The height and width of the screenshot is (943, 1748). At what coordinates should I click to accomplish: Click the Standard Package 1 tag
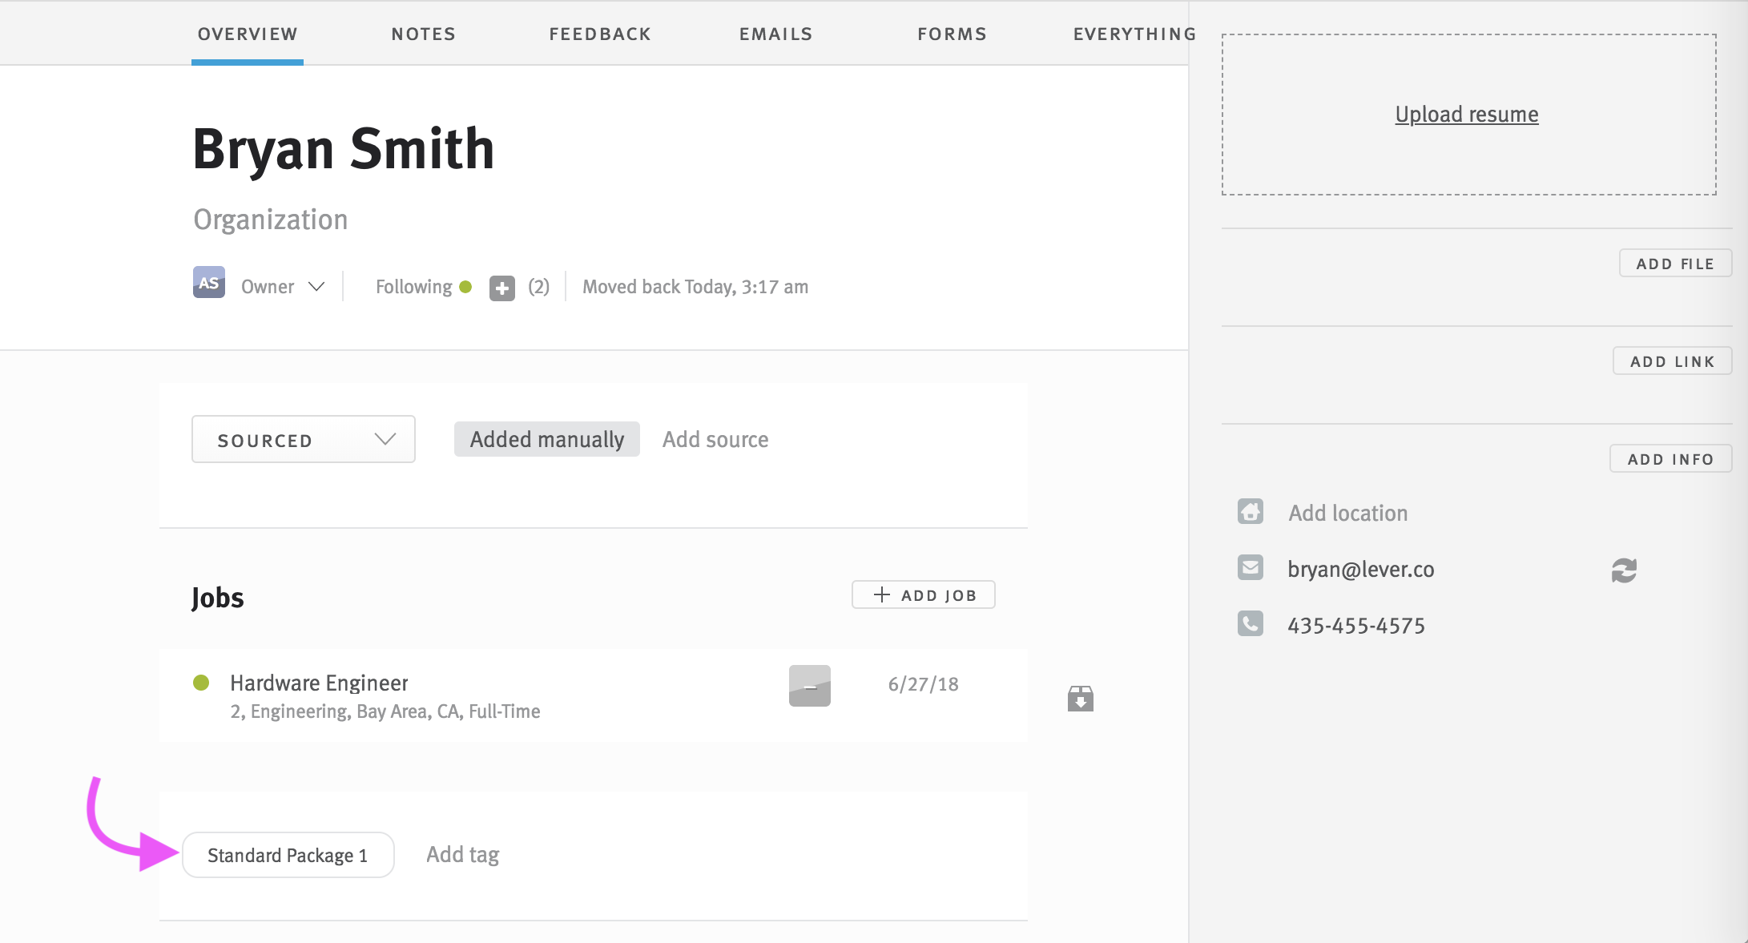[288, 855]
